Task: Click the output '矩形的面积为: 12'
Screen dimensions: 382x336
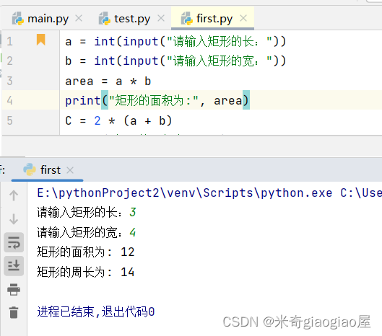Action: tap(86, 252)
